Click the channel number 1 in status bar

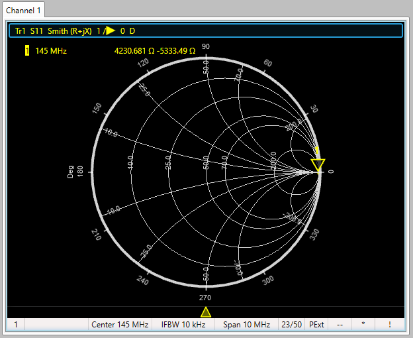(x=15, y=325)
